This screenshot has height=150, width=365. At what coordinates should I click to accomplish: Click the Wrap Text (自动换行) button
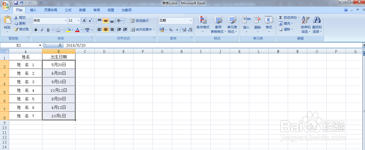[140, 21]
